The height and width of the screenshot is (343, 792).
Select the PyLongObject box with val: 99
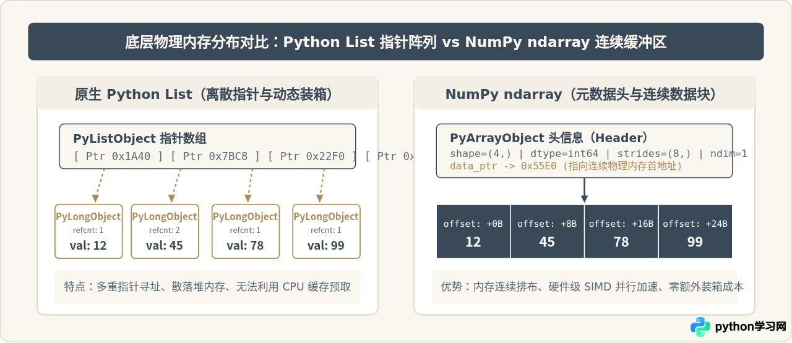(326, 231)
